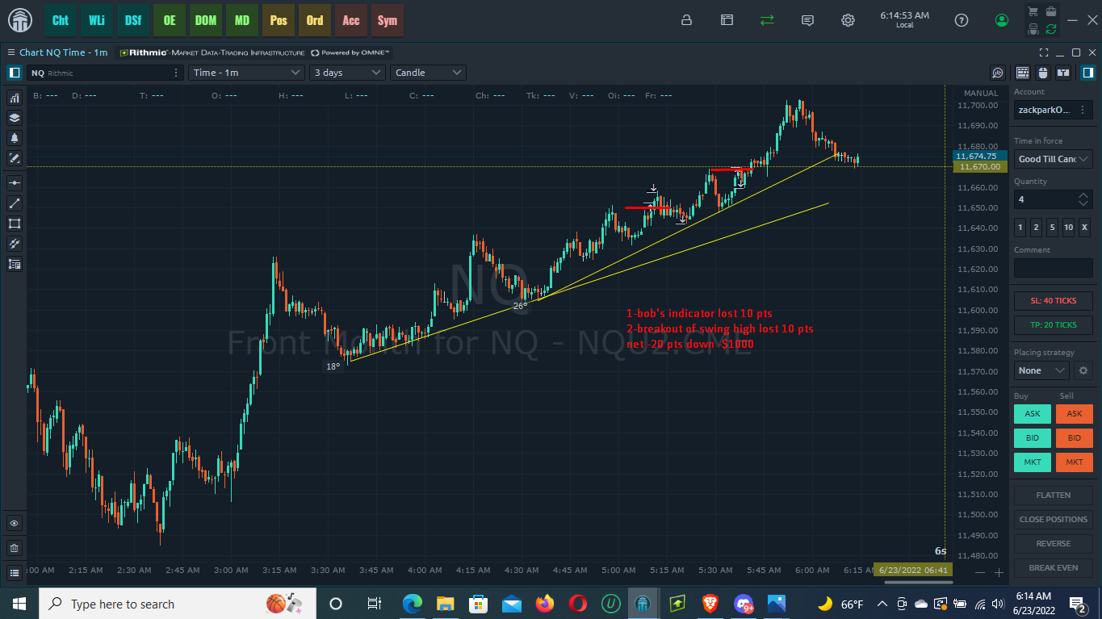Open the Ord orders button
The width and height of the screenshot is (1102, 619).
coord(315,20)
